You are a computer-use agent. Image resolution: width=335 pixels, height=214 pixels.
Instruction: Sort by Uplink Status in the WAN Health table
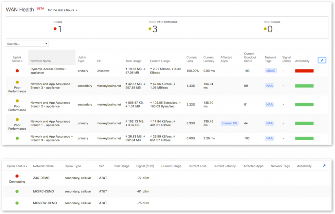tap(17, 59)
